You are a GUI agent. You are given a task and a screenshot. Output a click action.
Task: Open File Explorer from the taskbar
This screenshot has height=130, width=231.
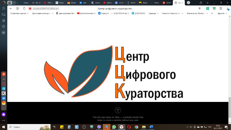[x=144, y=127]
